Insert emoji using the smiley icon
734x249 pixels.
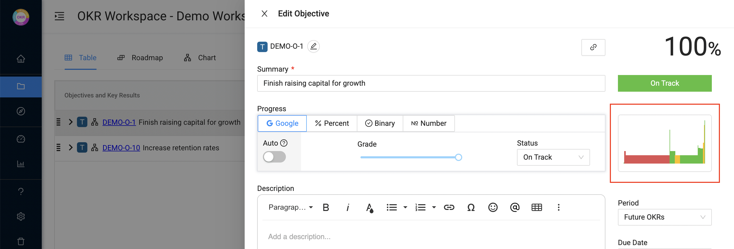[493, 207]
